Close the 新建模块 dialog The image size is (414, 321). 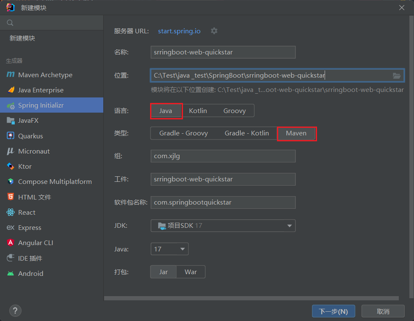pyautogui.click(x=402, y=8)
